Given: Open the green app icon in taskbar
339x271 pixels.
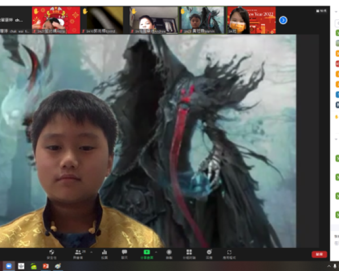Looking at the screenshot, I should pos(33,266).
